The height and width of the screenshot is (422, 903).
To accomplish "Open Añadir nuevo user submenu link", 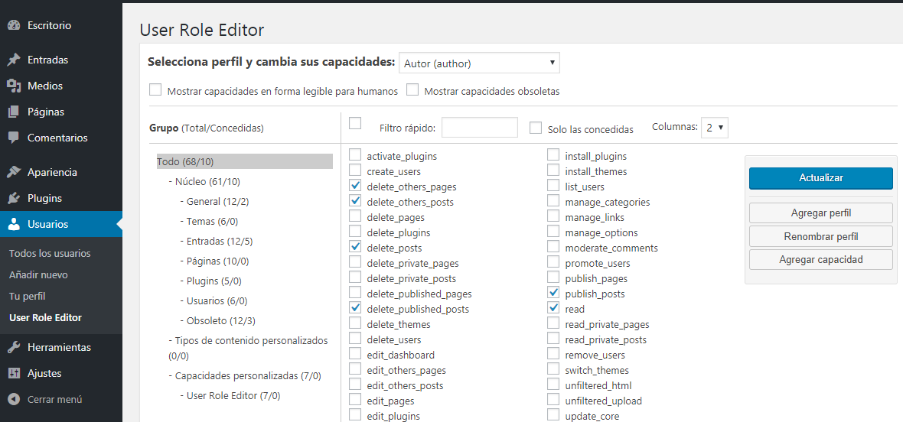I will click(x=38, y=274).
